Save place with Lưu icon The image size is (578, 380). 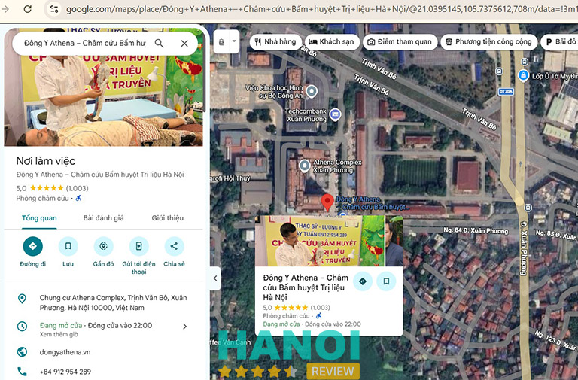(x=68, y=246)
